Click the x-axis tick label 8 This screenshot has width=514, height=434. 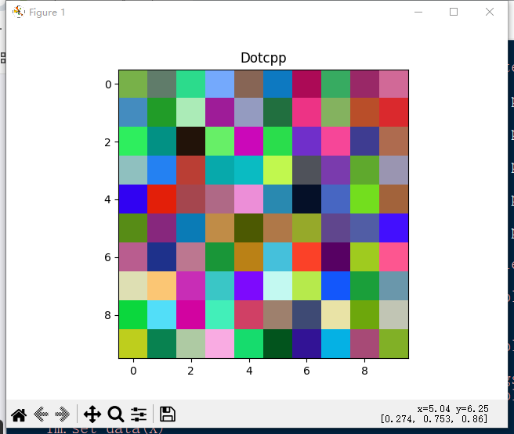coord(364,371)
